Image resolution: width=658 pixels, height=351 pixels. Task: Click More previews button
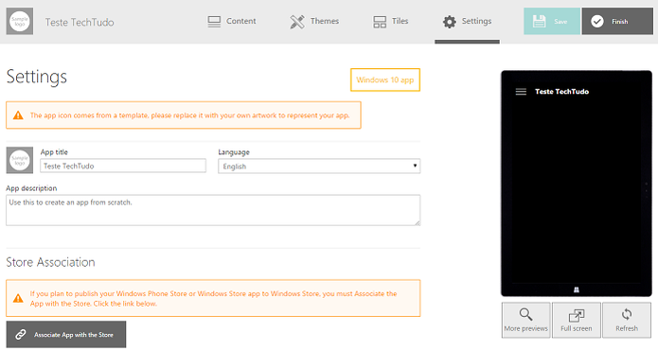point(525,320)
